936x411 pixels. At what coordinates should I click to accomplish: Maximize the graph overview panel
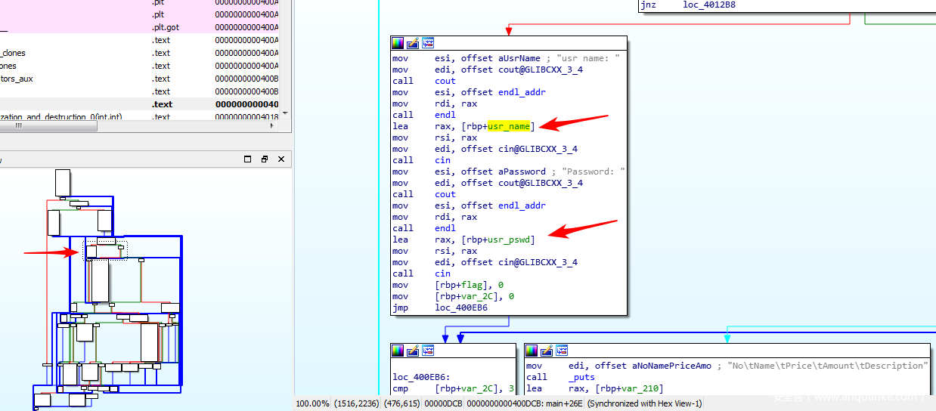(248, 159)
